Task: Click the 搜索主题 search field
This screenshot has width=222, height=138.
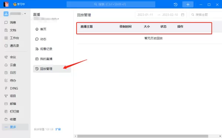Action: click(206, 15)
